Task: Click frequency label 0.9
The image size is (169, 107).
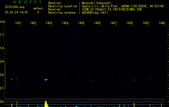Action: (x=2, y=62)
